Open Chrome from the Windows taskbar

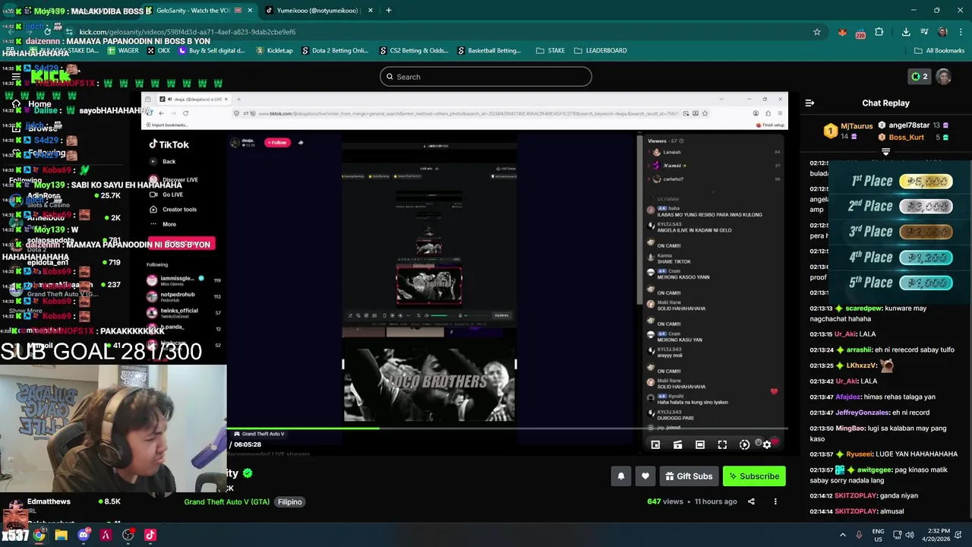coord(39,535)
